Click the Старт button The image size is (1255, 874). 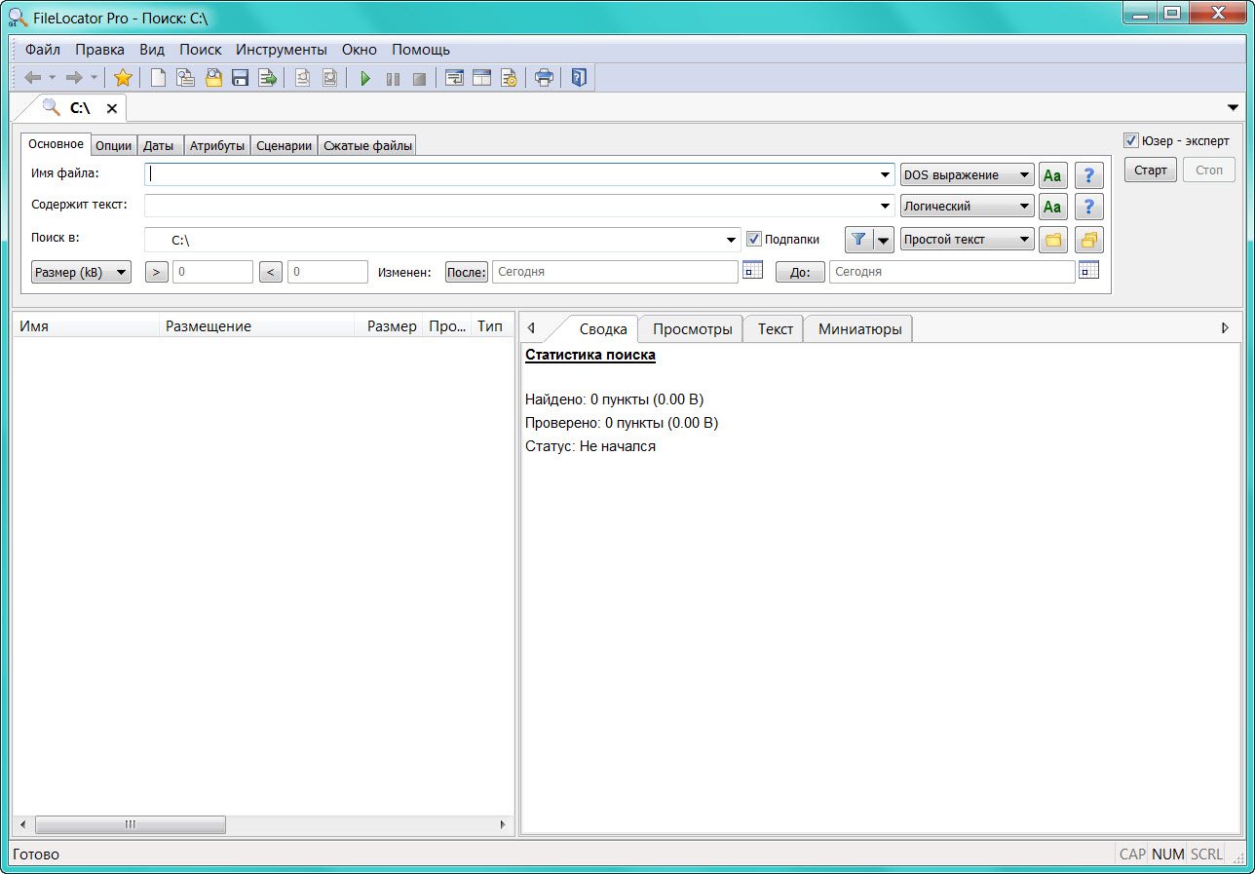tap(1151, 170)
